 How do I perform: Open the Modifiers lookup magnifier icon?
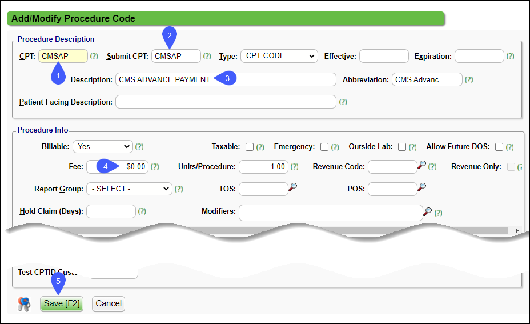(x=427, y=211)
